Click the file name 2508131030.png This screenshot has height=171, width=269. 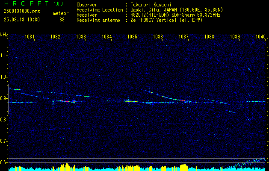[x=22, y=12]
